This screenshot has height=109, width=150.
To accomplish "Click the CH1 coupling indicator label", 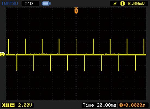I will (8, 105).
